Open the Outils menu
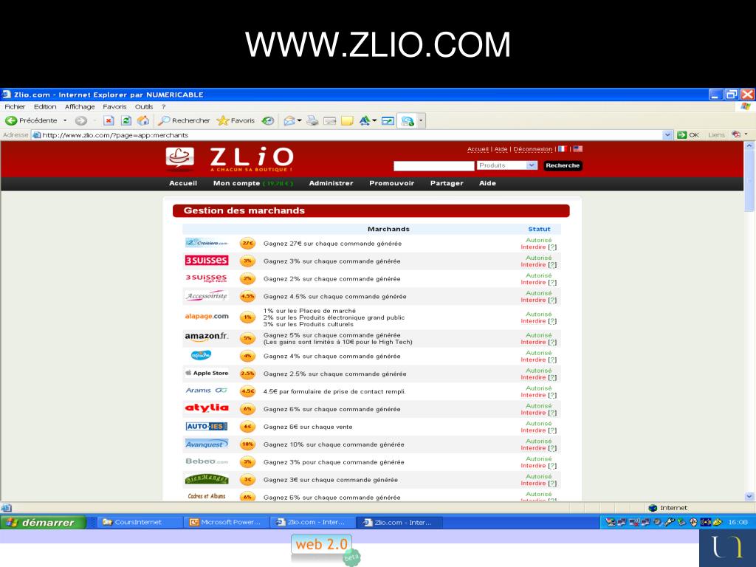This screenshot has height=567, width=756. coord(144,106)
